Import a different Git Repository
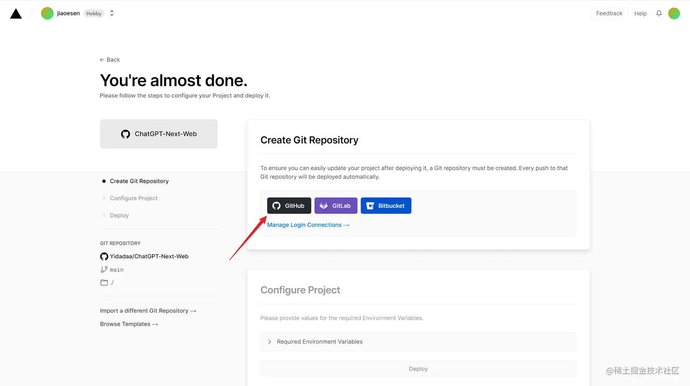 click(x=148, y=311)
